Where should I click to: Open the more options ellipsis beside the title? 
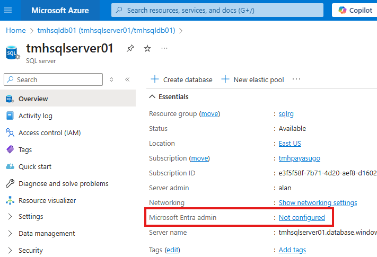point(164,48)
